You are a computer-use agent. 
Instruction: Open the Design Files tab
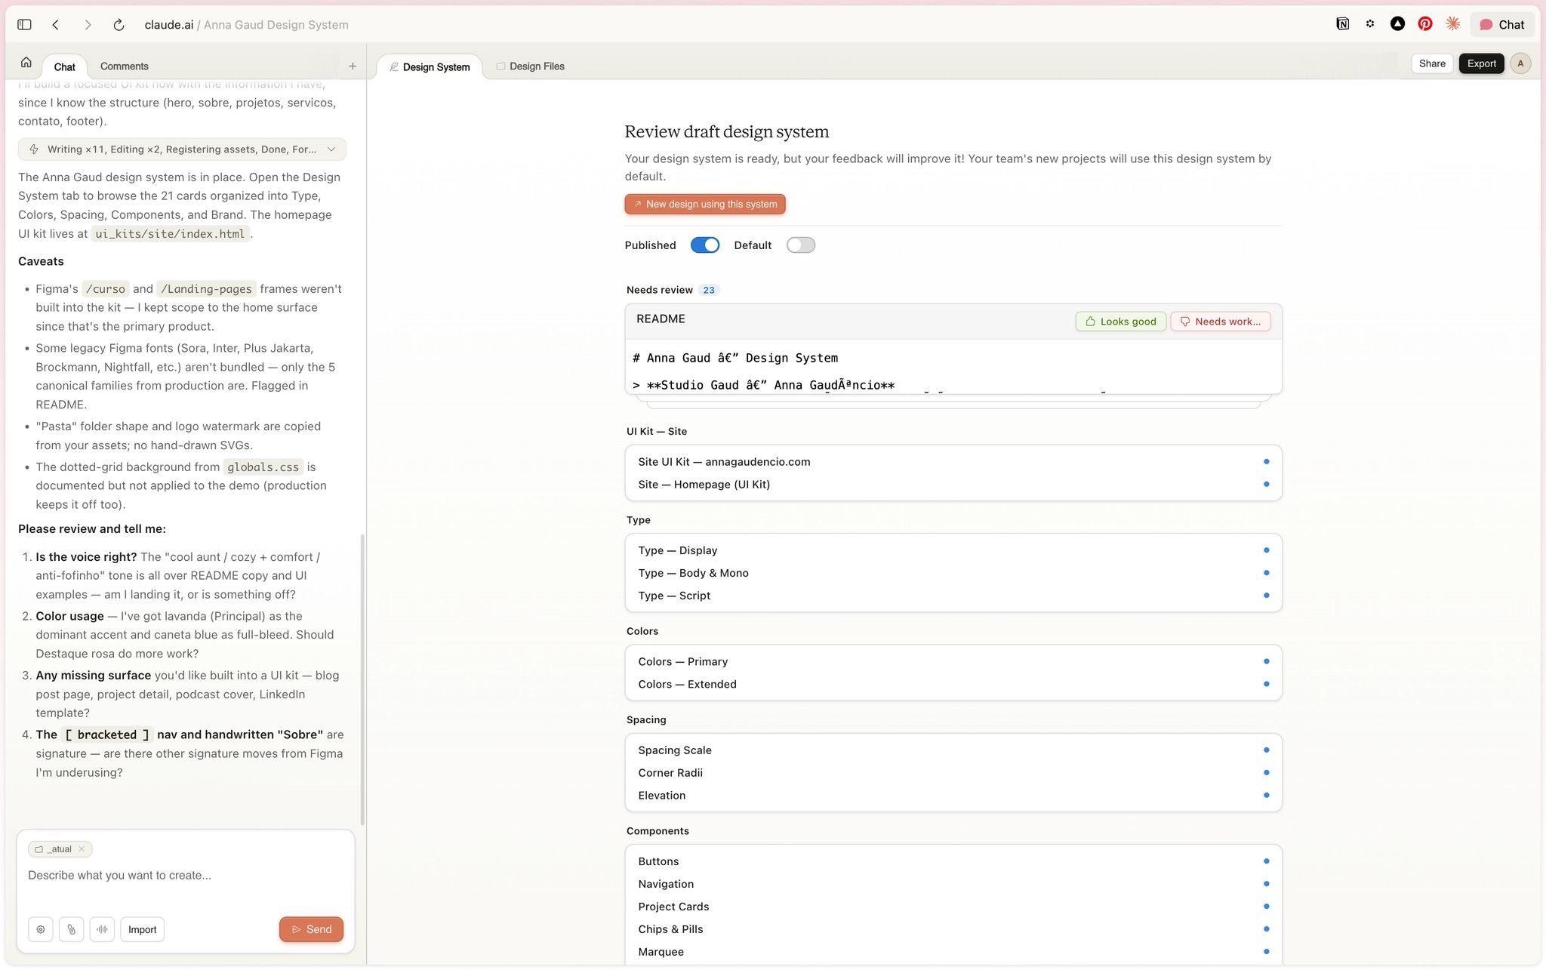point(530,66)
